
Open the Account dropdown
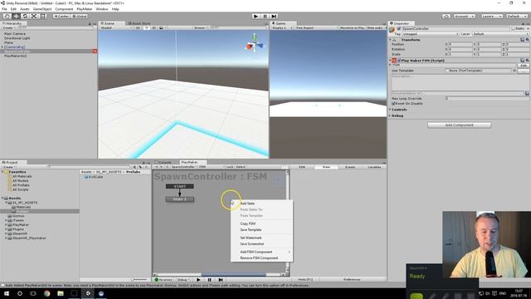pos(464,17)
